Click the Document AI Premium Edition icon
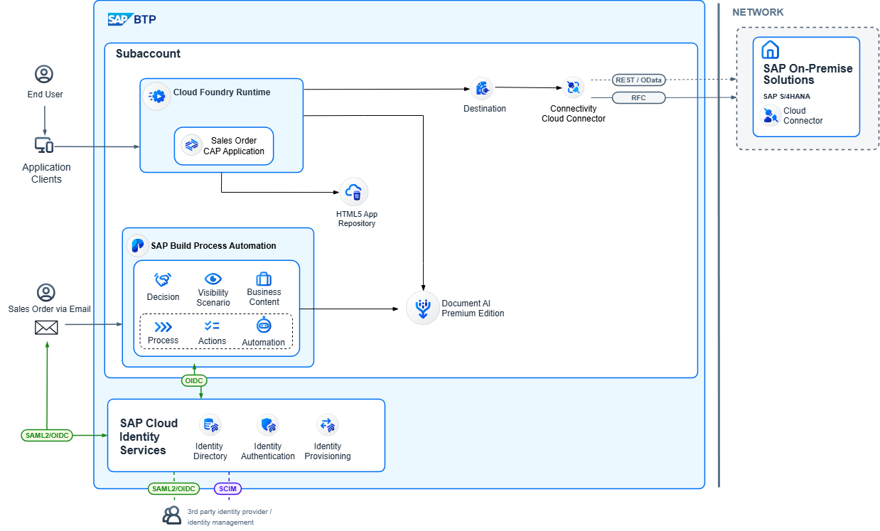880x531 pixels. [423, 308]
